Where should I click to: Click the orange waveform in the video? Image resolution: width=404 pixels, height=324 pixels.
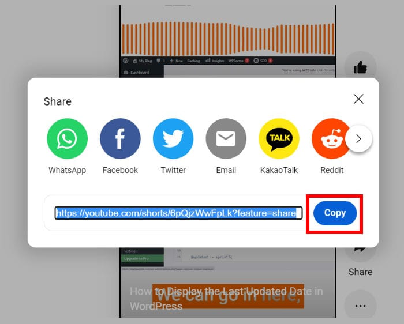coord(229,39)
